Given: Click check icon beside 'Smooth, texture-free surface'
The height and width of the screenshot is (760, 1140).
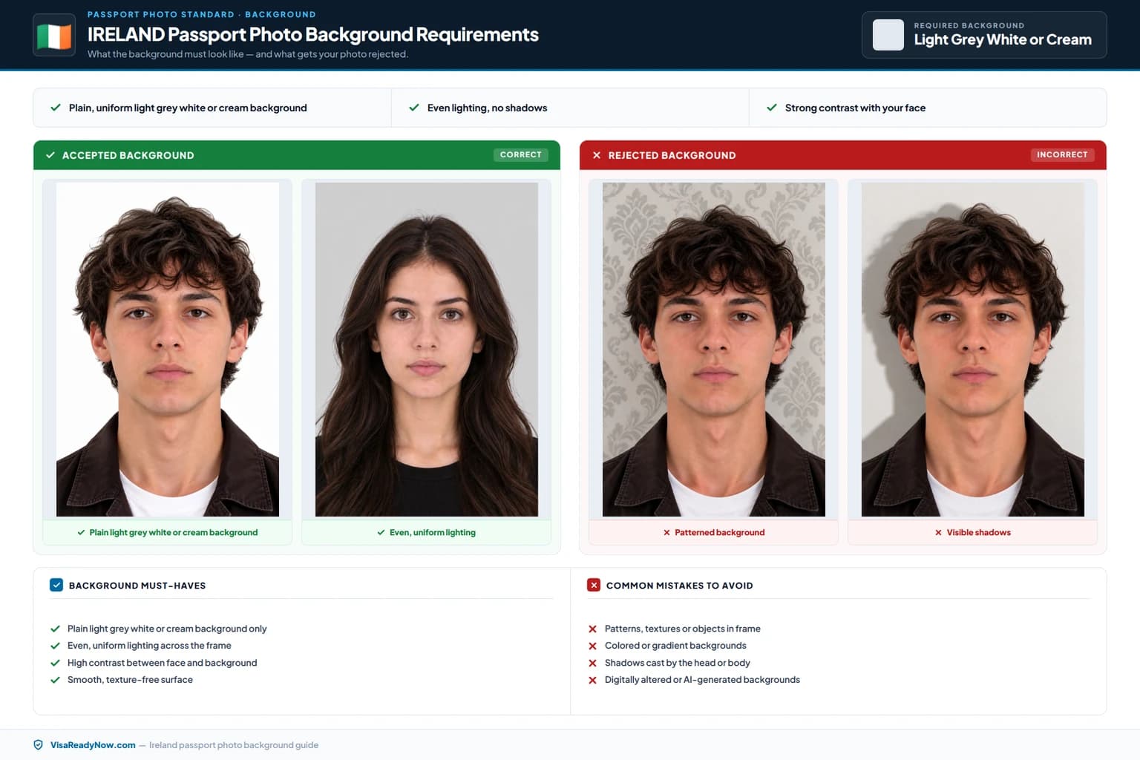Looking at the screenshot, I should pyautogui.click(x=55, y=680).
